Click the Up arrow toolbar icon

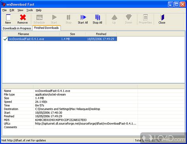click(x=114, y=17)
